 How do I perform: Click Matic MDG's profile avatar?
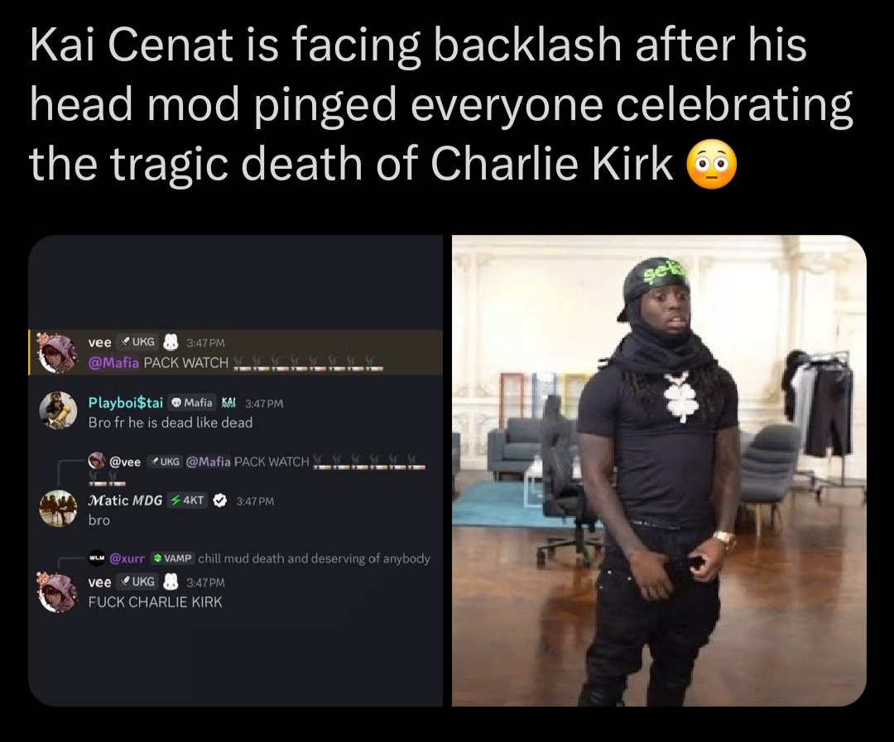[58, 508]
